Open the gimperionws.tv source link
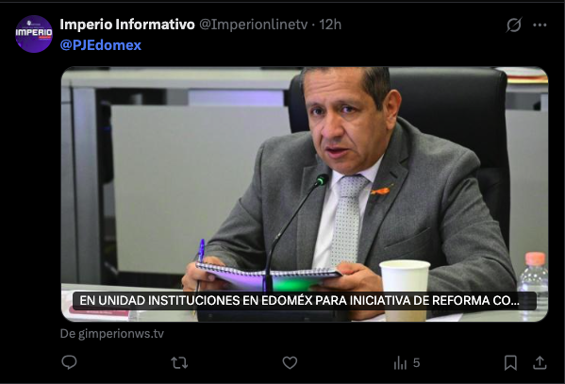The image size is (565, 384). point(111,333)
